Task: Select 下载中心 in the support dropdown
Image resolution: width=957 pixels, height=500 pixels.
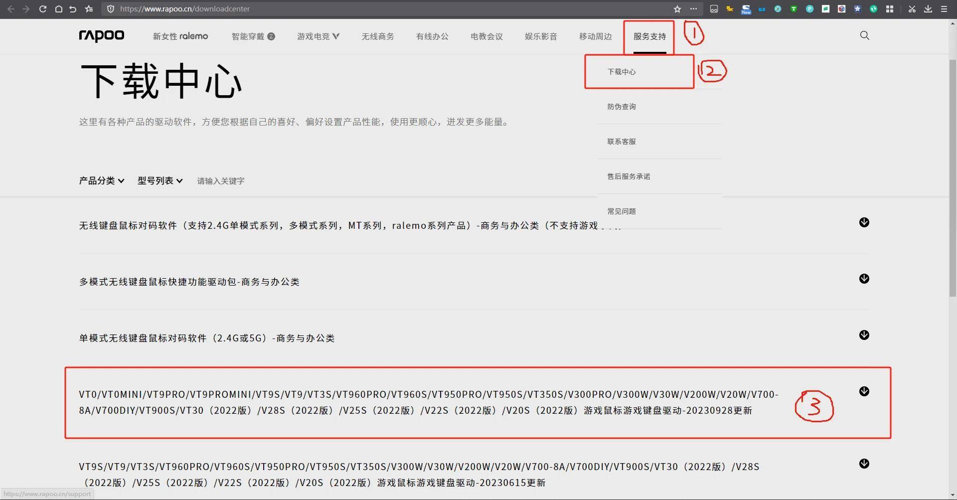Action: [622, 72]
